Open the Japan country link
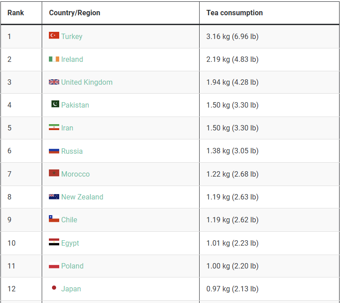The width and height of the screenshot is (340, 303). coord(71,289)
